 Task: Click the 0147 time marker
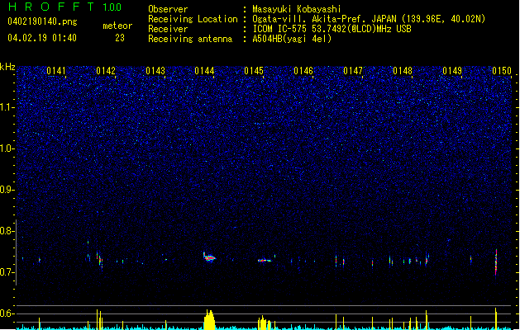point(353,71)
